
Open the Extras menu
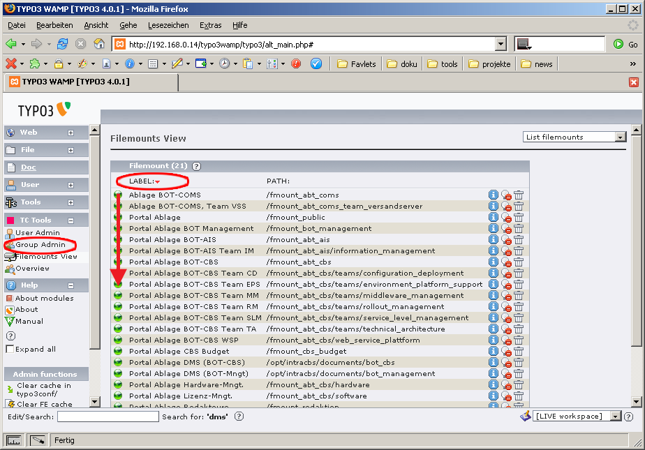click(x=210, y=25)
